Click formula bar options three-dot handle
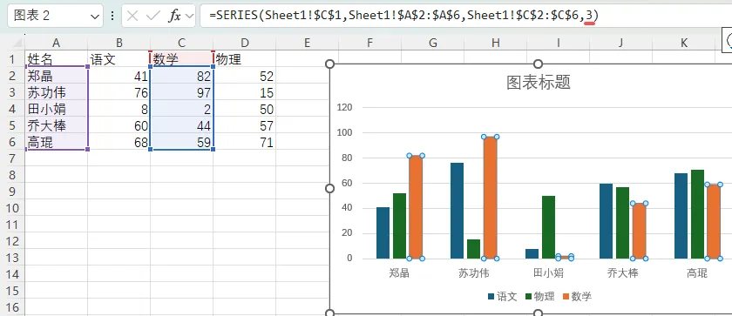Screen dimensions: 732x316 pyautogui.click(x=112, y=17)
